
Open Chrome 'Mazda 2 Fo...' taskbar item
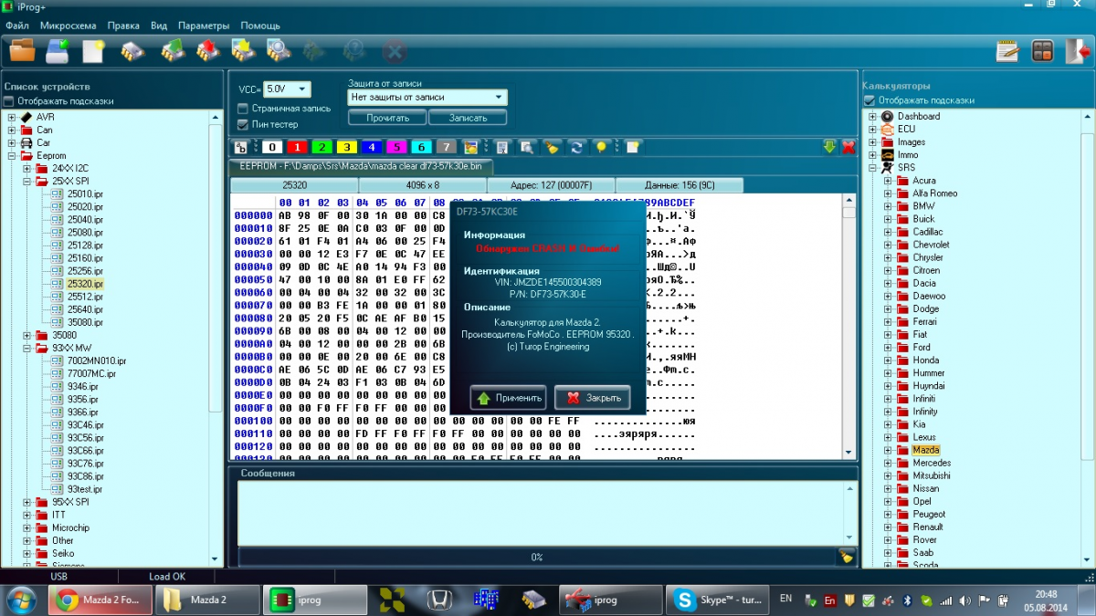pos(102,600)
